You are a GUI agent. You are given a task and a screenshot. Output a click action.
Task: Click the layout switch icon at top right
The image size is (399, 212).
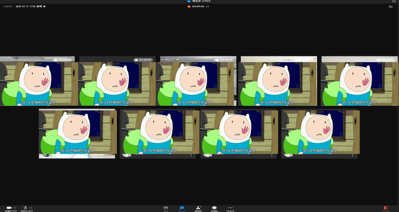390,6
